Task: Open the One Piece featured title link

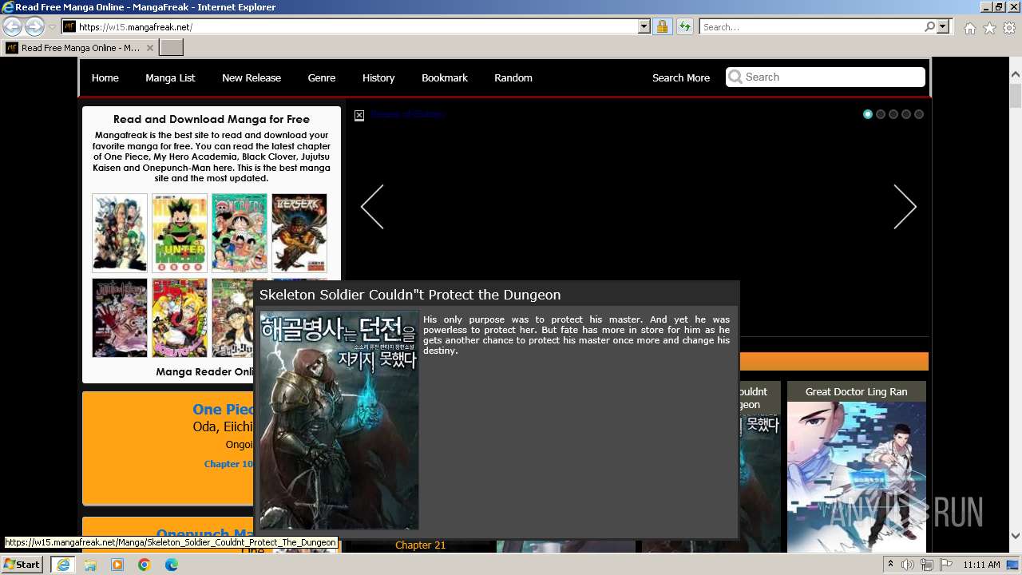Action: (224, 409)
